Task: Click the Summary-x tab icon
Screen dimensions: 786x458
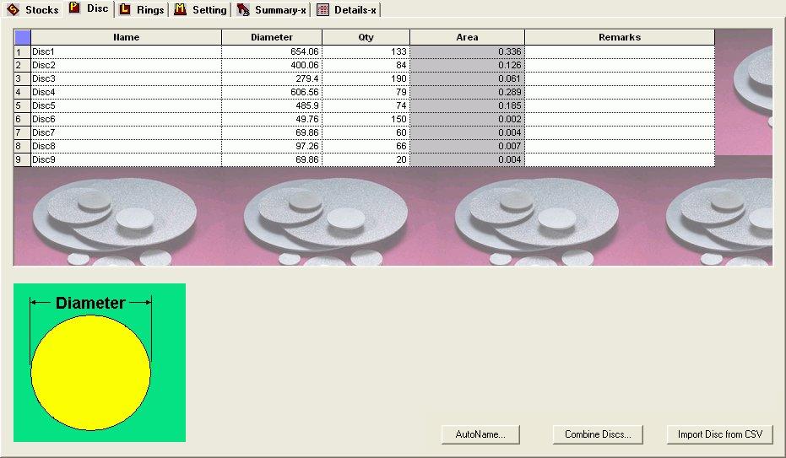Action: [243, 10]
